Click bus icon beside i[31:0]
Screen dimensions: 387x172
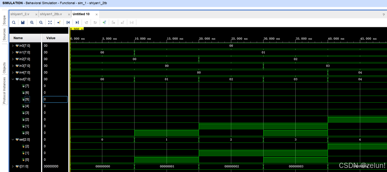click(17, 167)
